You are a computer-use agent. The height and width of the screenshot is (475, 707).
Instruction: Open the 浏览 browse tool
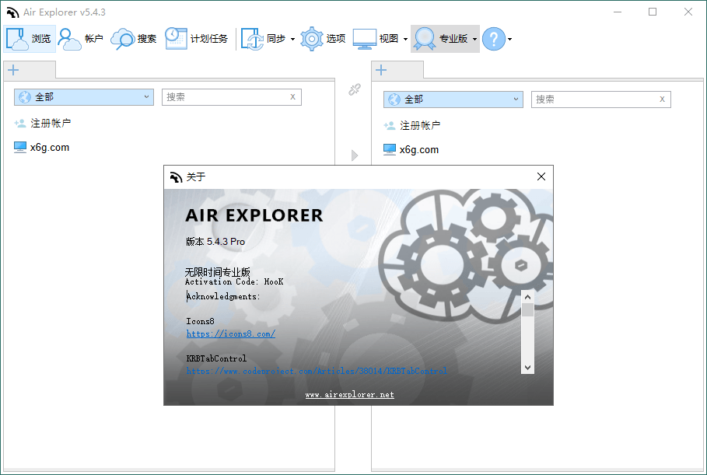pos(30,38)
